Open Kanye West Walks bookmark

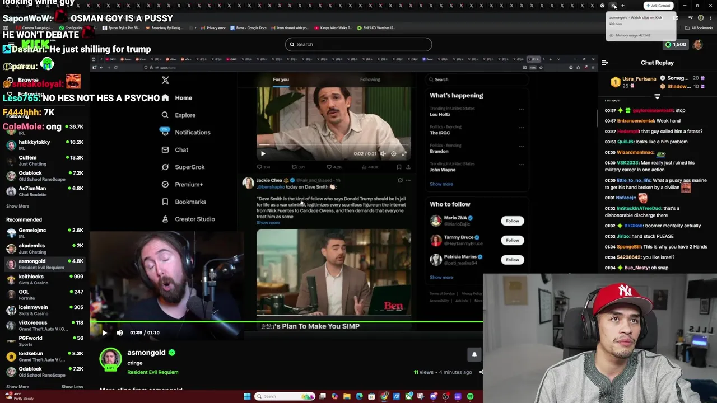tap(333, 28)
